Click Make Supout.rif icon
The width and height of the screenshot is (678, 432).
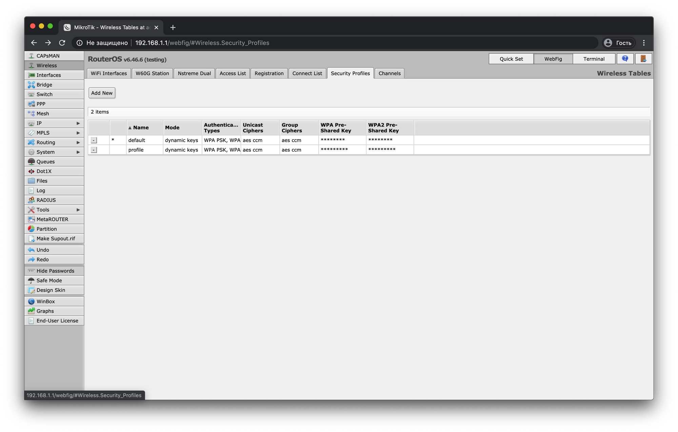tap(32, 239)
